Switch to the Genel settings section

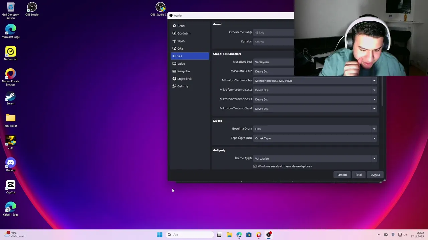coord(190,26)
